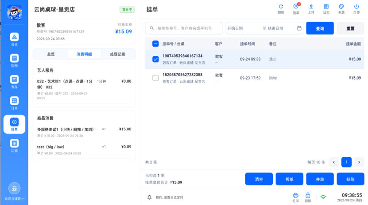
Task: Click 演示 remark in first row
Action: [273, 59]
